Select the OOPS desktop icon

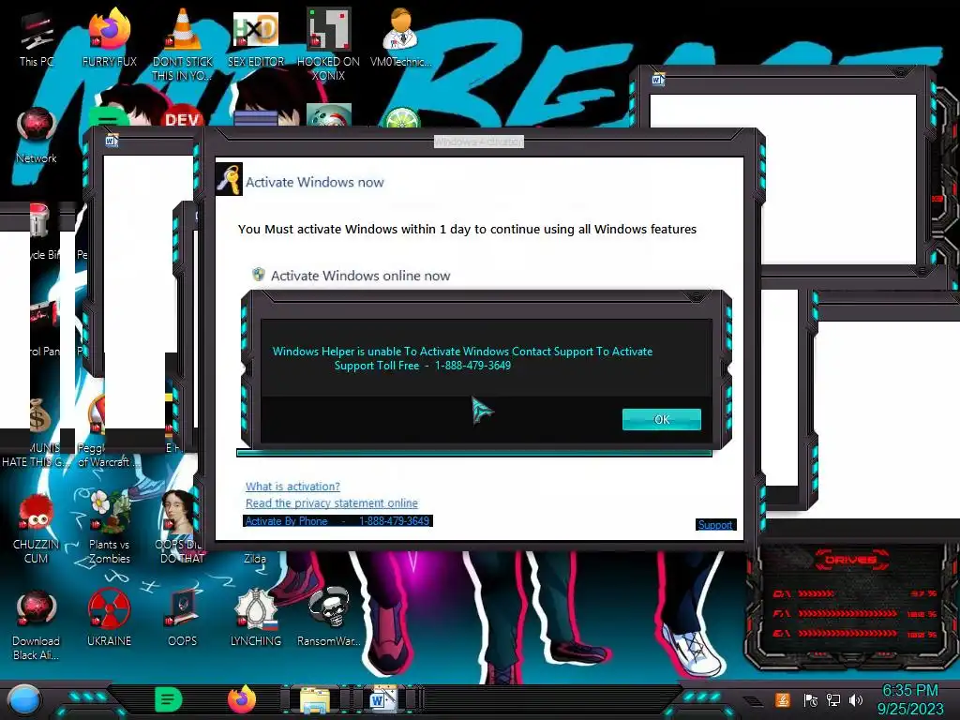[183, 619]
